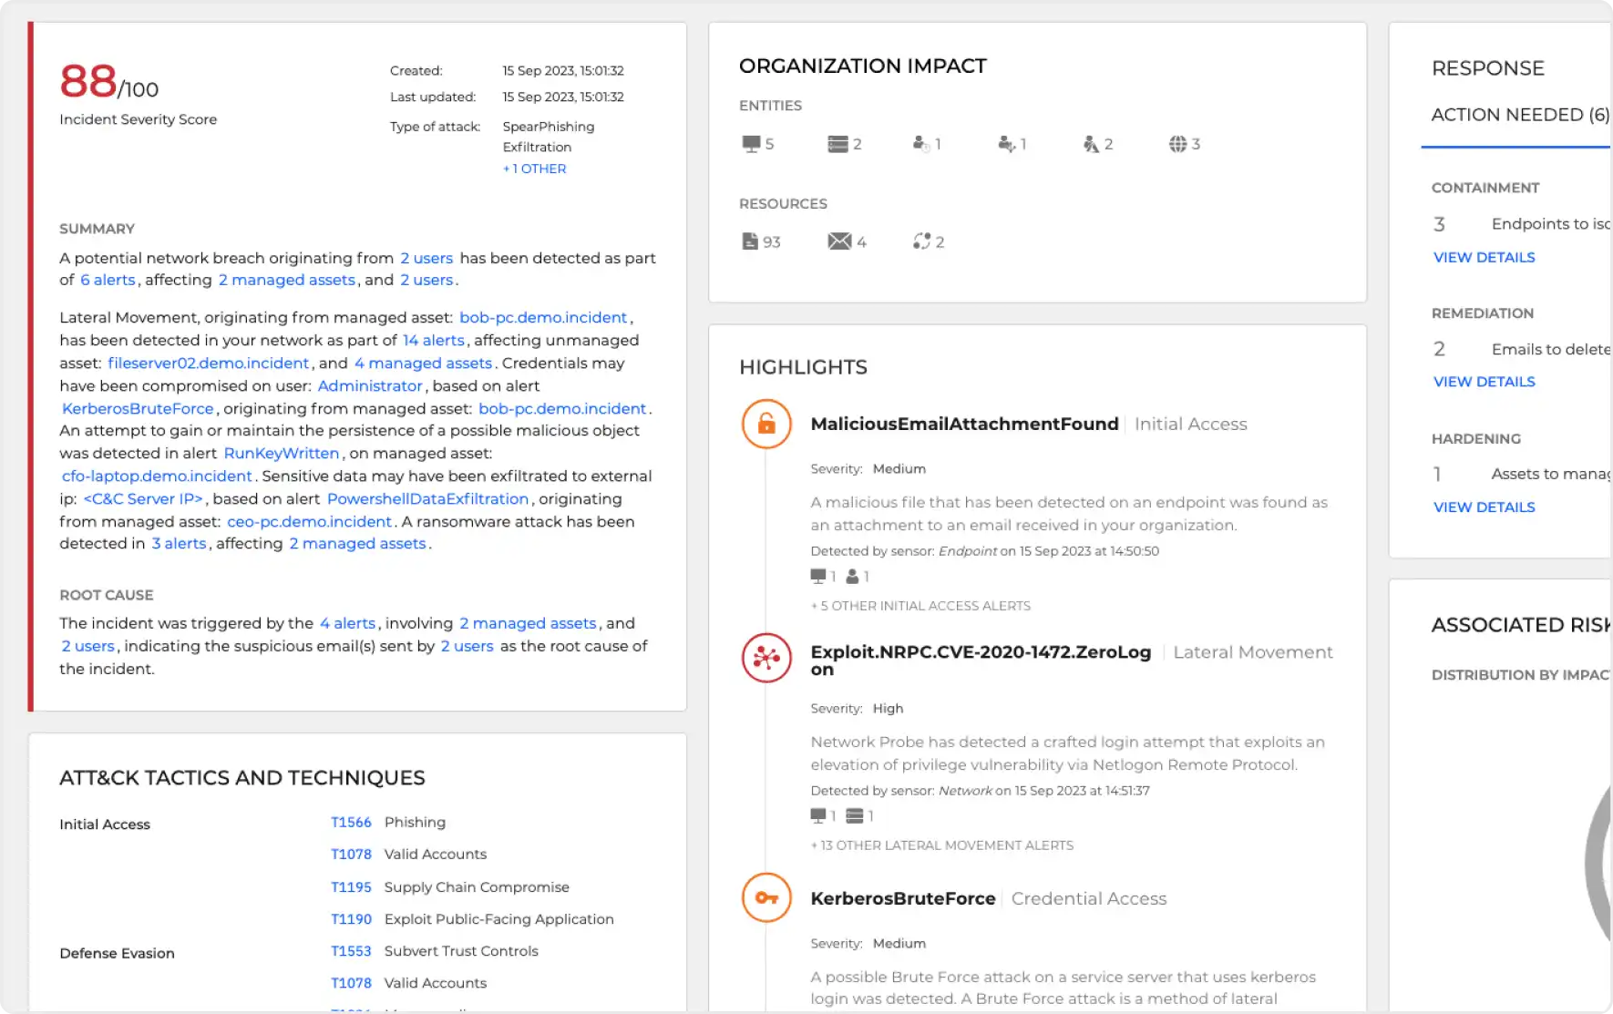Click the ORGANIZATION IMPACT heading
Image resolution: width=1613 pixels, height=1014 pixels.
862,66
